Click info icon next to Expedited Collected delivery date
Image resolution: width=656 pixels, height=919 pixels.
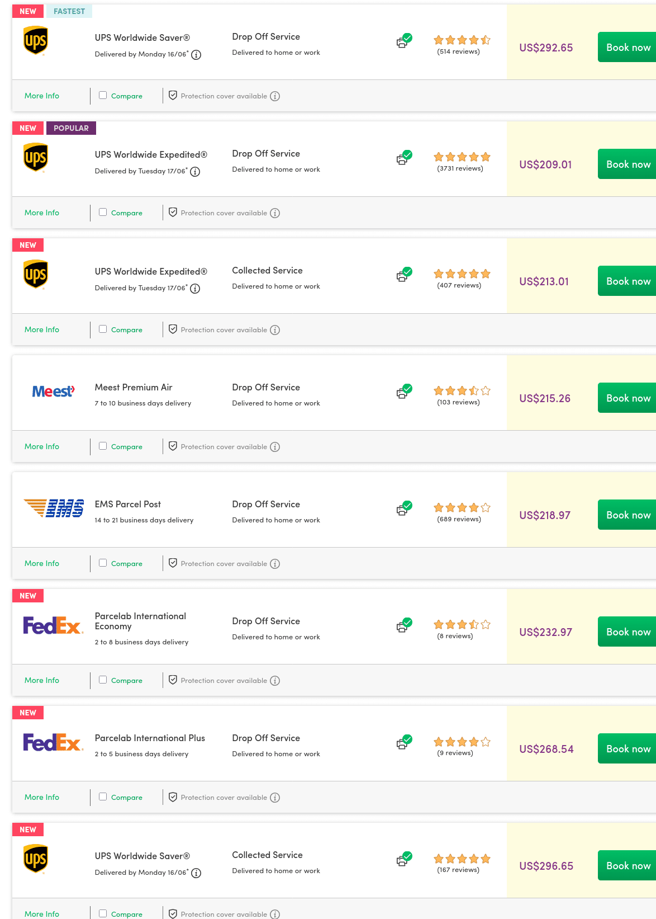[195, 289]
